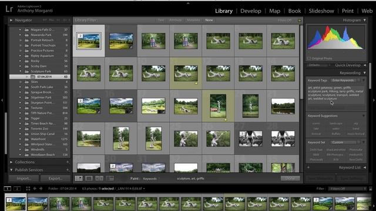Screen dimensions: 376x211
Task: Collapse the Keywording panel
Action: click(364, 73)
